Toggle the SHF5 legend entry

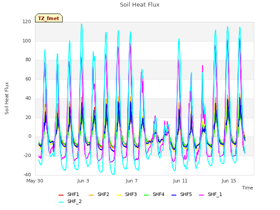click(x=182, y=194)
